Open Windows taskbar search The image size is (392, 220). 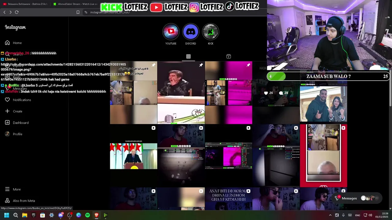(16, 215)
